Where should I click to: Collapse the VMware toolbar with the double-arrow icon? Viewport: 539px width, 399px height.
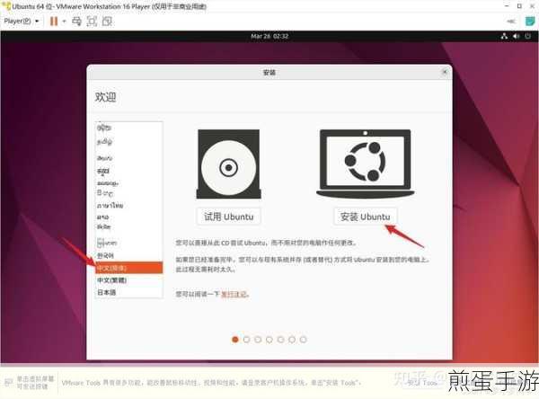click(x=511, y=22)
